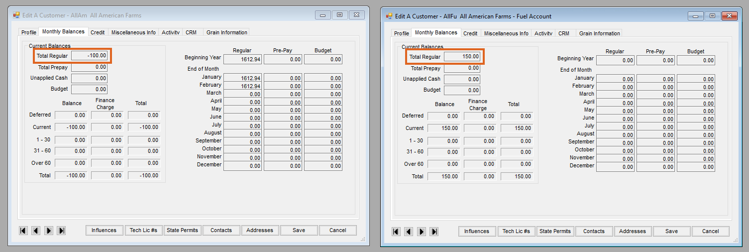Click State Permits button in AllAm window
This screenshot has width=749, height=252.
(x=182, y=230)
